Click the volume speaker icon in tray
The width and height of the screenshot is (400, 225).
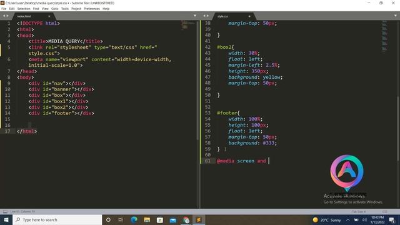pos(364,219)
